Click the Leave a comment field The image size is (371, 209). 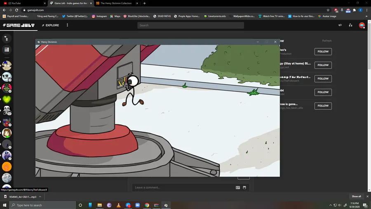[183, 188]
